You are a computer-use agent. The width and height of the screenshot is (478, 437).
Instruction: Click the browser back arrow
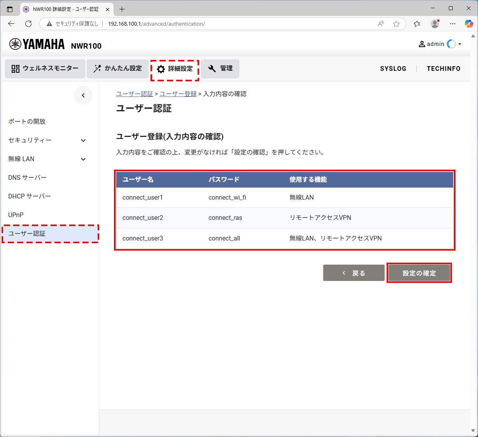[11, 24]
